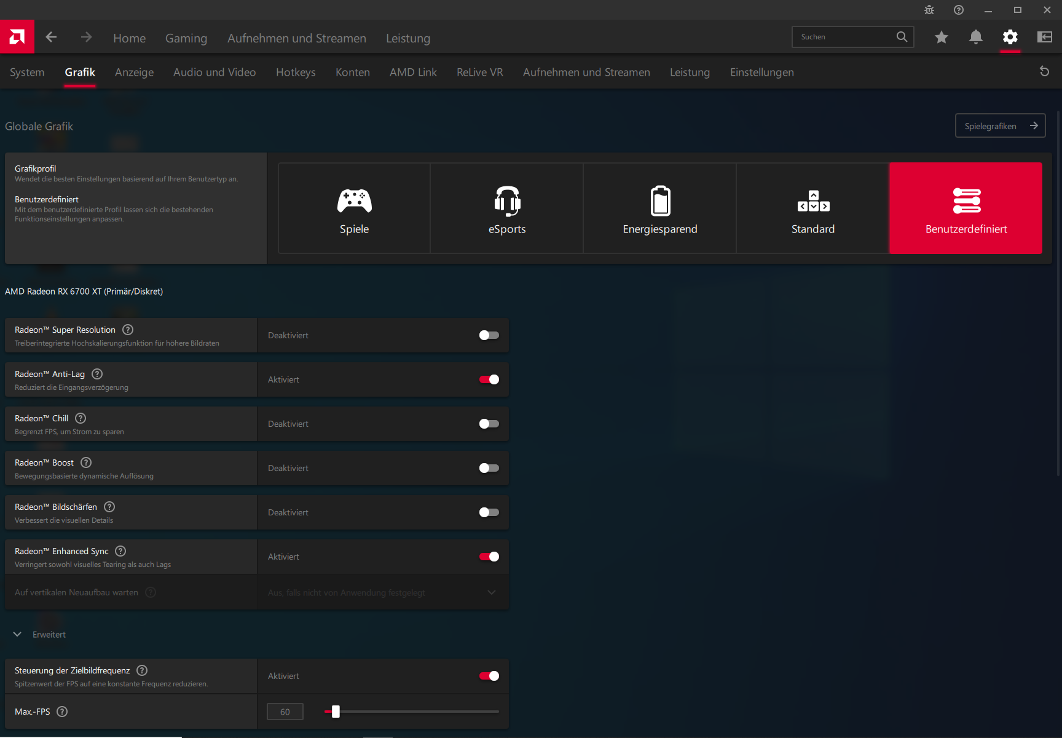Switch to the Anzeige tab
Image resolution: width=1062 pixels, height=738 pixels.
click(134, 72)
